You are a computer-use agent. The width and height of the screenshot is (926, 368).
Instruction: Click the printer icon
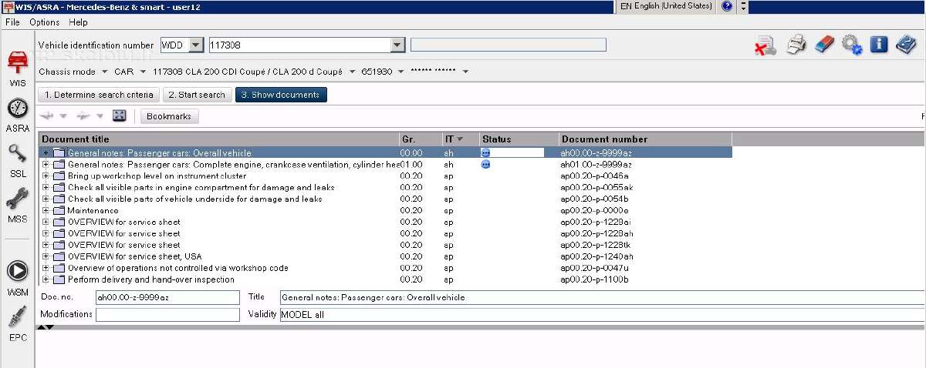coord(796,45)
